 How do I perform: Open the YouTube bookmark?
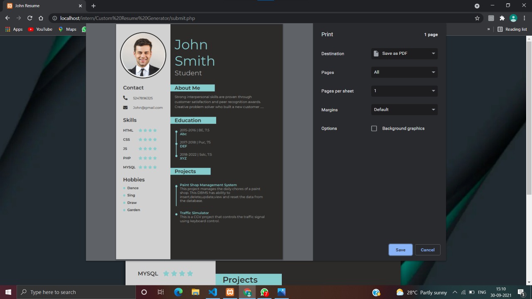pos(40,29)
